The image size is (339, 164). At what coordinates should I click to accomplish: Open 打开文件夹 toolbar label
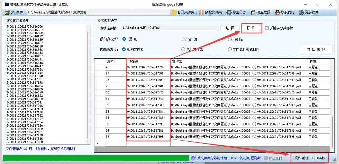[x=186, y=12]
